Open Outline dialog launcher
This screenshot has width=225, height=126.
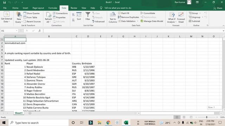tap(207, 25)
